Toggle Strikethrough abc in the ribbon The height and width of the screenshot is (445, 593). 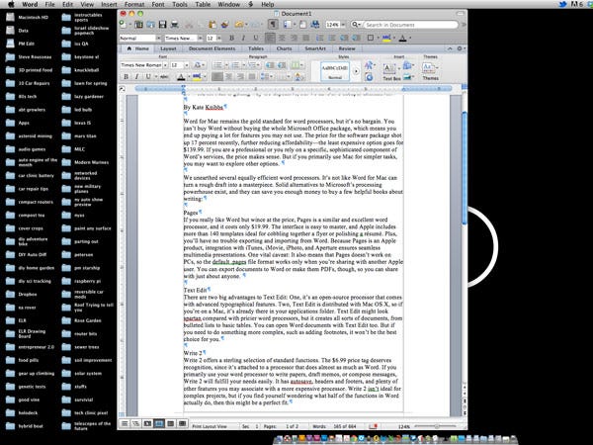164,77
